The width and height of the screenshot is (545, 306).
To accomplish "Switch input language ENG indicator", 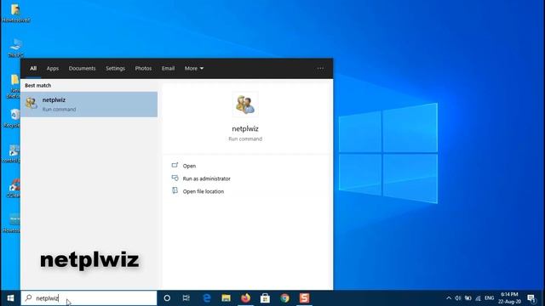I will 490,298.
